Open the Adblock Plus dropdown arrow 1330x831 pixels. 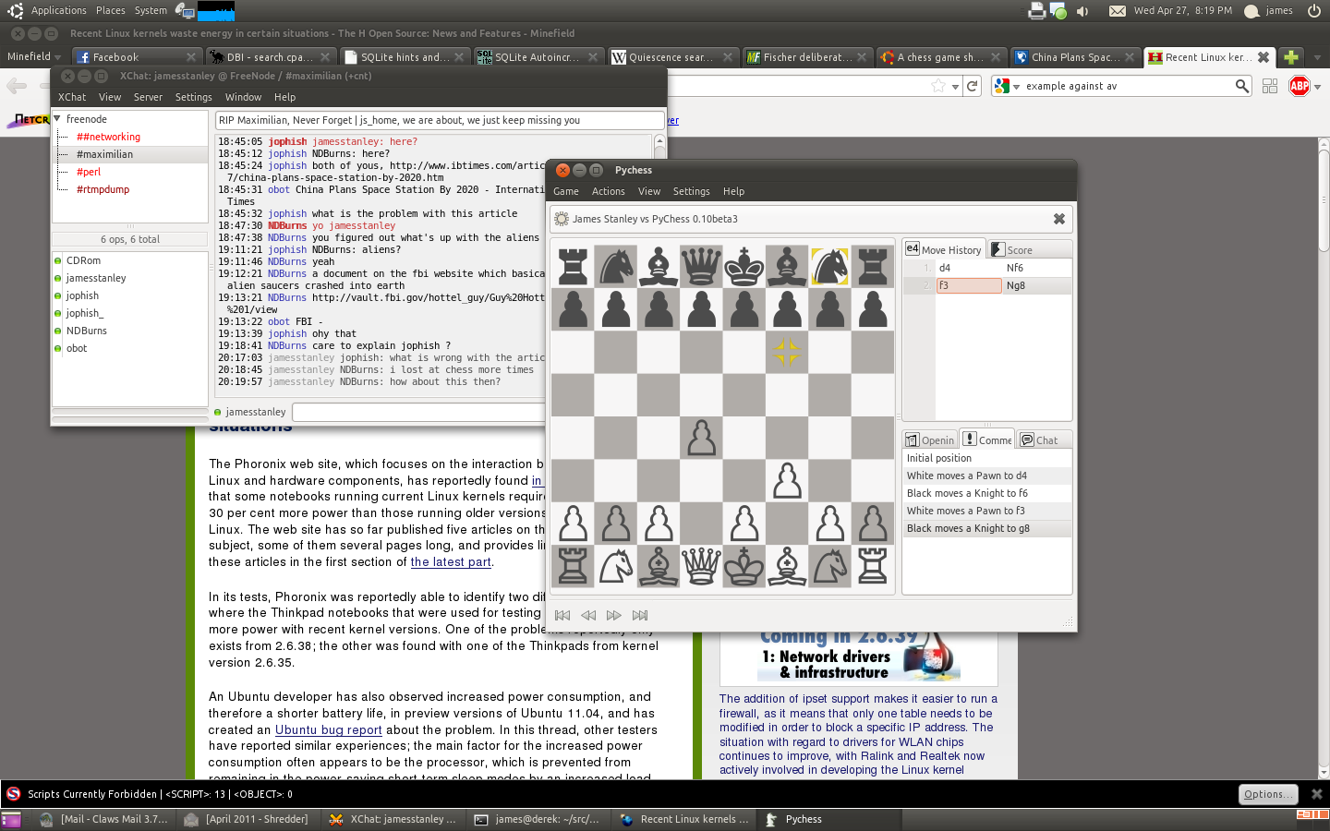(1317, 87)
